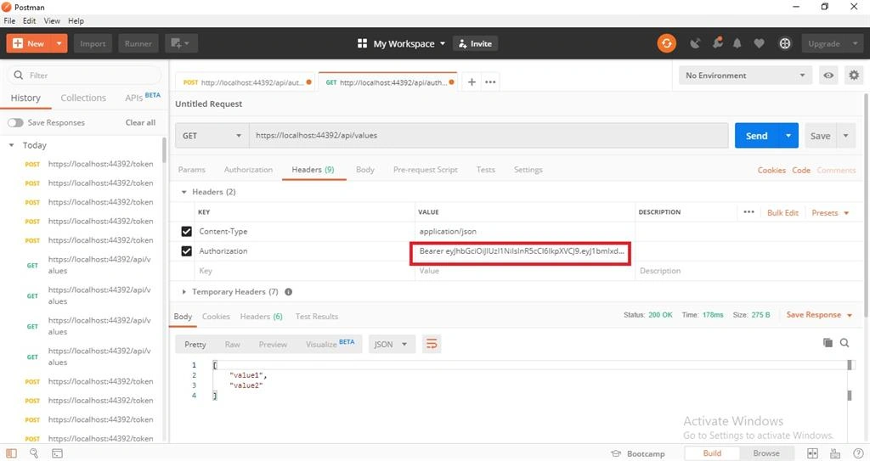Open the Help menu
Image resolution: width=870 pixels, height=461 pixels.
pyautogui.click(x=76, y=20)
